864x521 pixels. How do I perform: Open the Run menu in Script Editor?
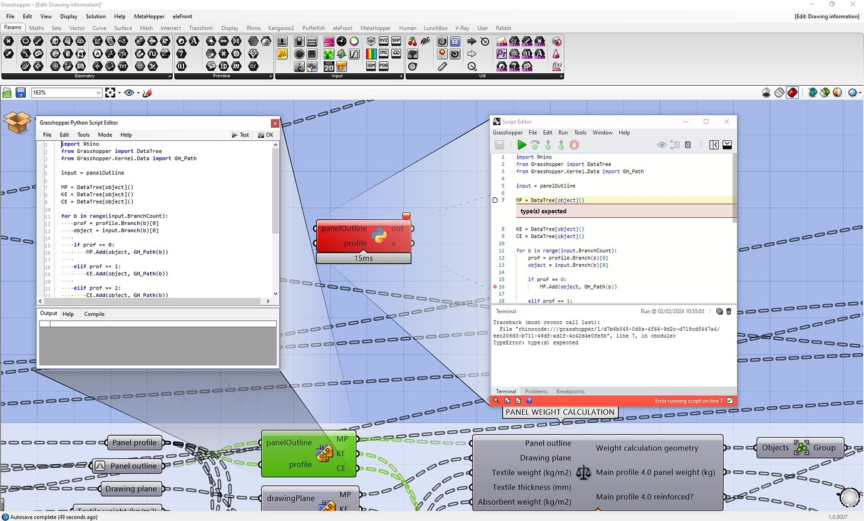click(562, 132)
